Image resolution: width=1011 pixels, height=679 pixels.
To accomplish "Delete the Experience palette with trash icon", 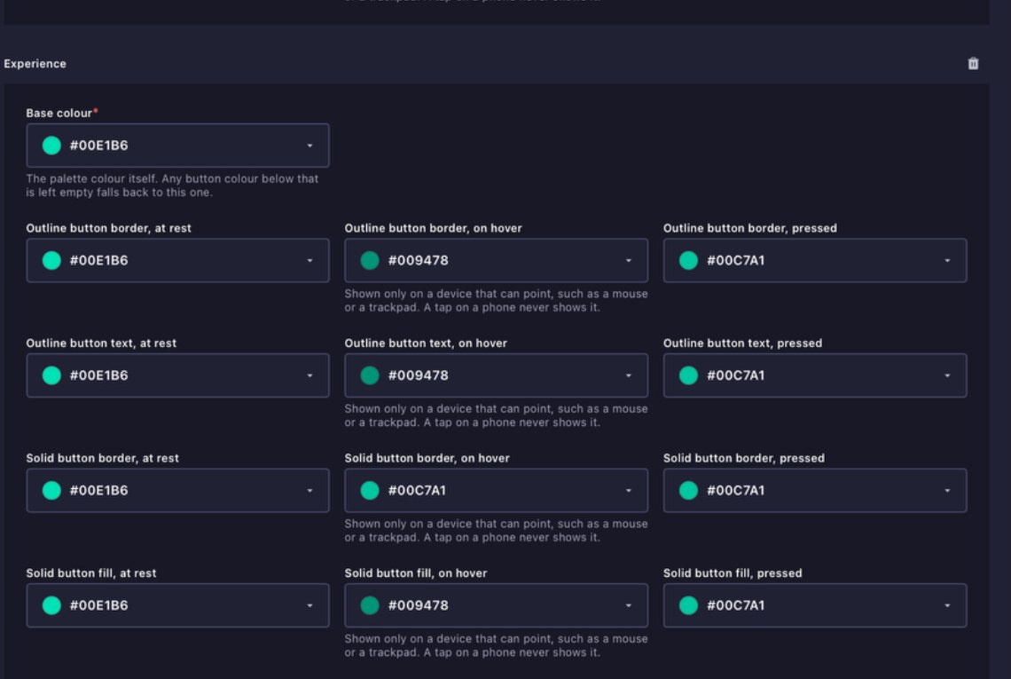I will [973, 63].
